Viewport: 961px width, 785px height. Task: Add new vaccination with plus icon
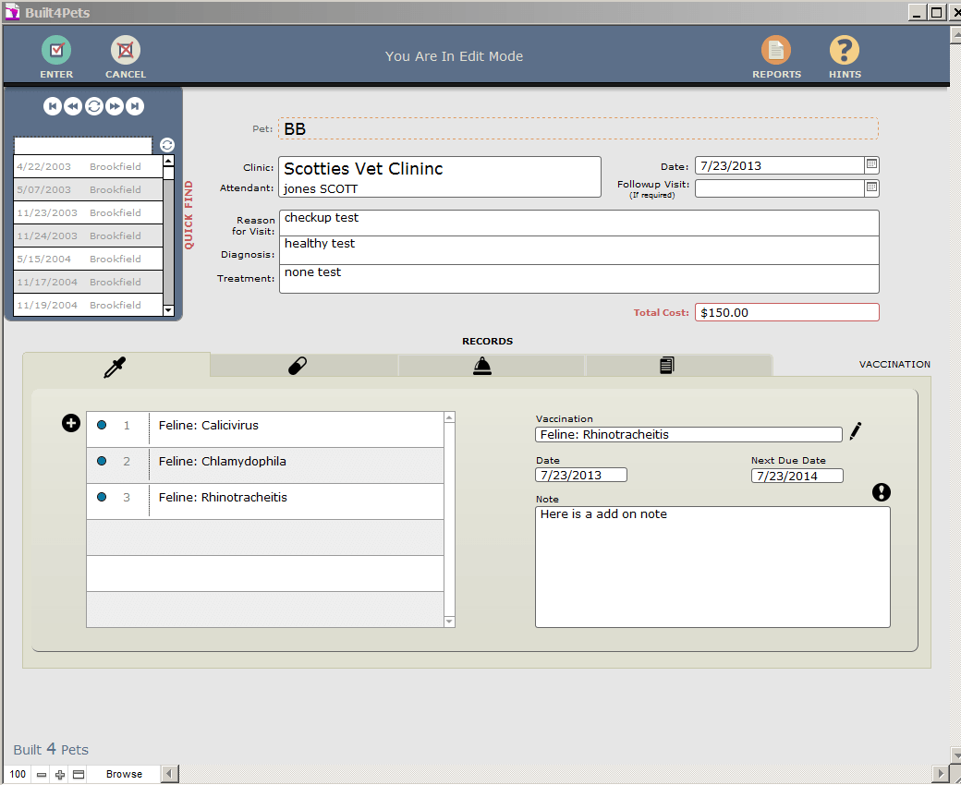point(71,423)
